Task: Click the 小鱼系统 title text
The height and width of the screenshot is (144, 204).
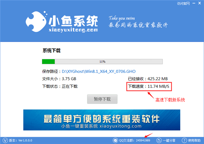Action: coord(73,21)
